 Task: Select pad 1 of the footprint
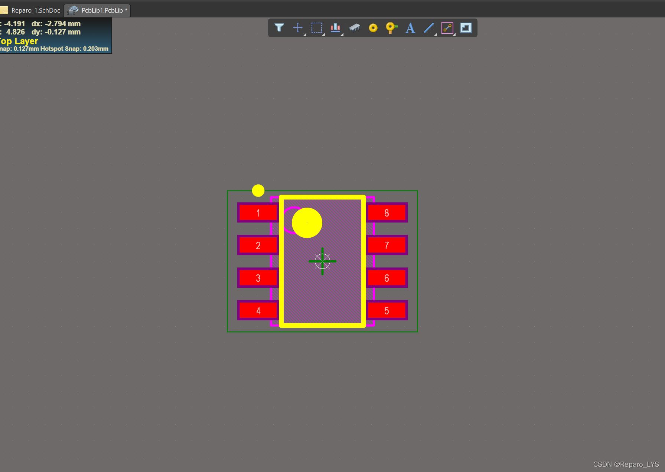(x=258, y=213)
